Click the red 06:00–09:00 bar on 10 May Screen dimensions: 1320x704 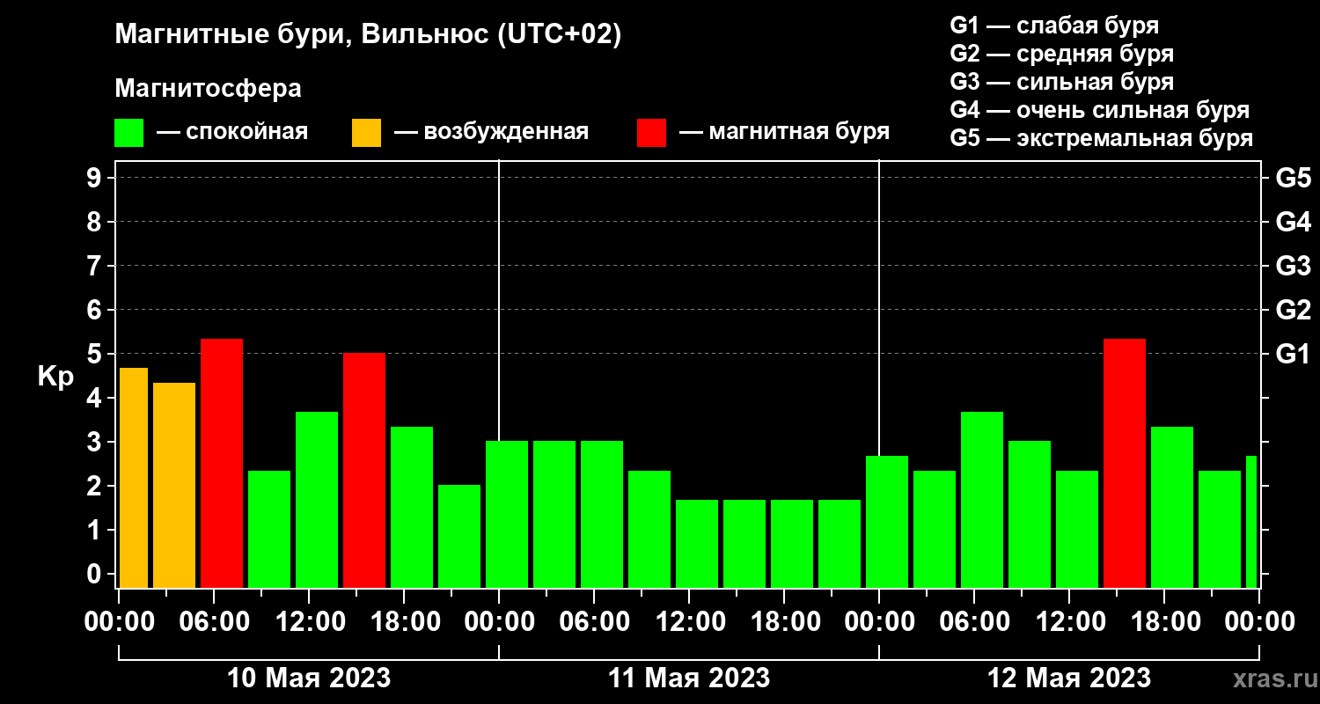[x=222, y=463]
